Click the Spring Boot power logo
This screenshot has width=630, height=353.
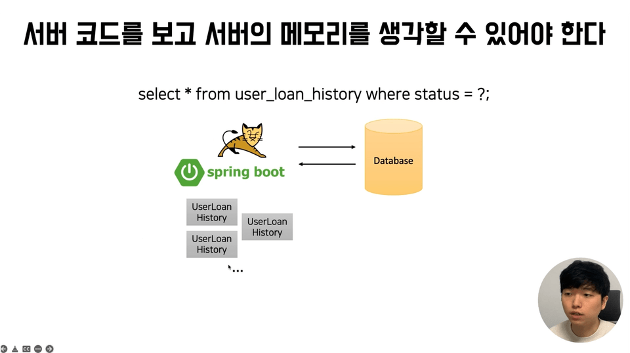point(189,173)
